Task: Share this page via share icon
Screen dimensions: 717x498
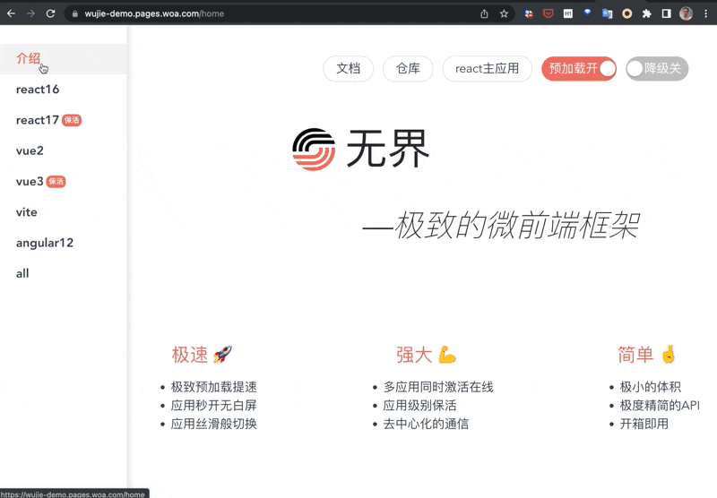Action: click(484, 13)
